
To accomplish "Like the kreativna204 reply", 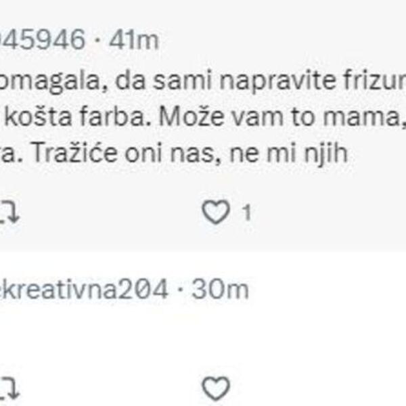I will [x=216, y=388].
